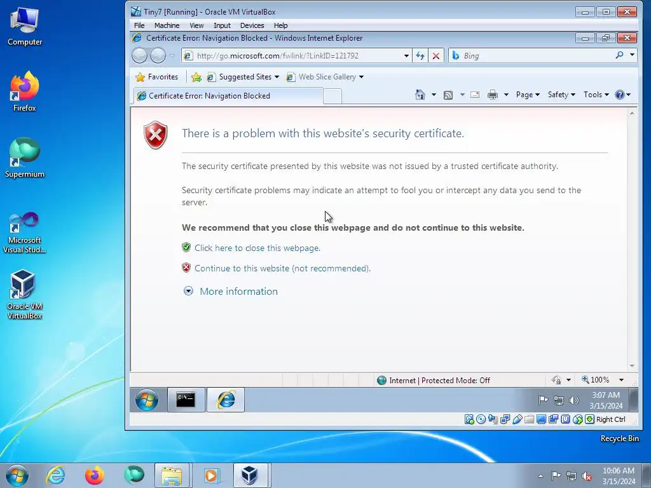Image resolution: width=651 pixels, height=488 pixels.
Task: Click the VirtualBox recording indicator icon
Action: pos(553,419)
